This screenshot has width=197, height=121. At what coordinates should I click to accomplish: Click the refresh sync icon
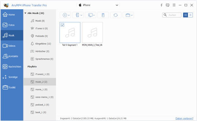tap(116, 15)
